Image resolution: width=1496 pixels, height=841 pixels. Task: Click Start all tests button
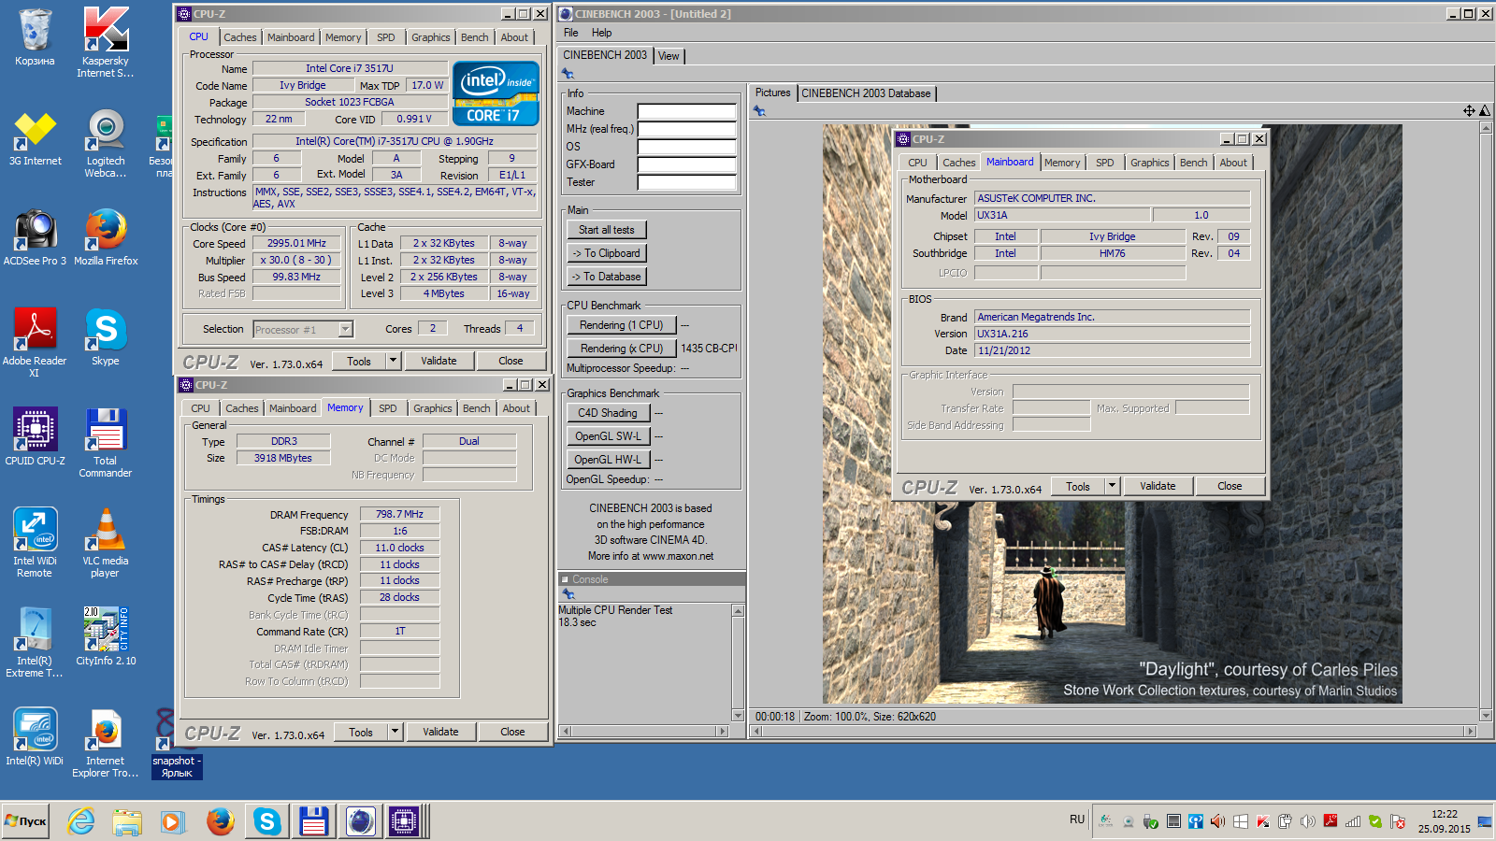(606, 230)
